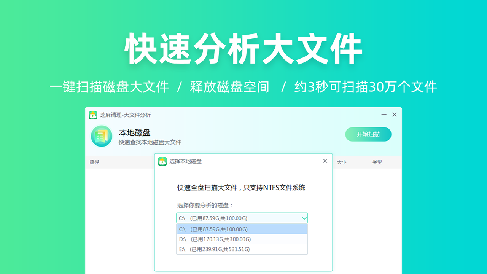Click the 选择你要分析的磁盘 label

(x=205, y=205)
